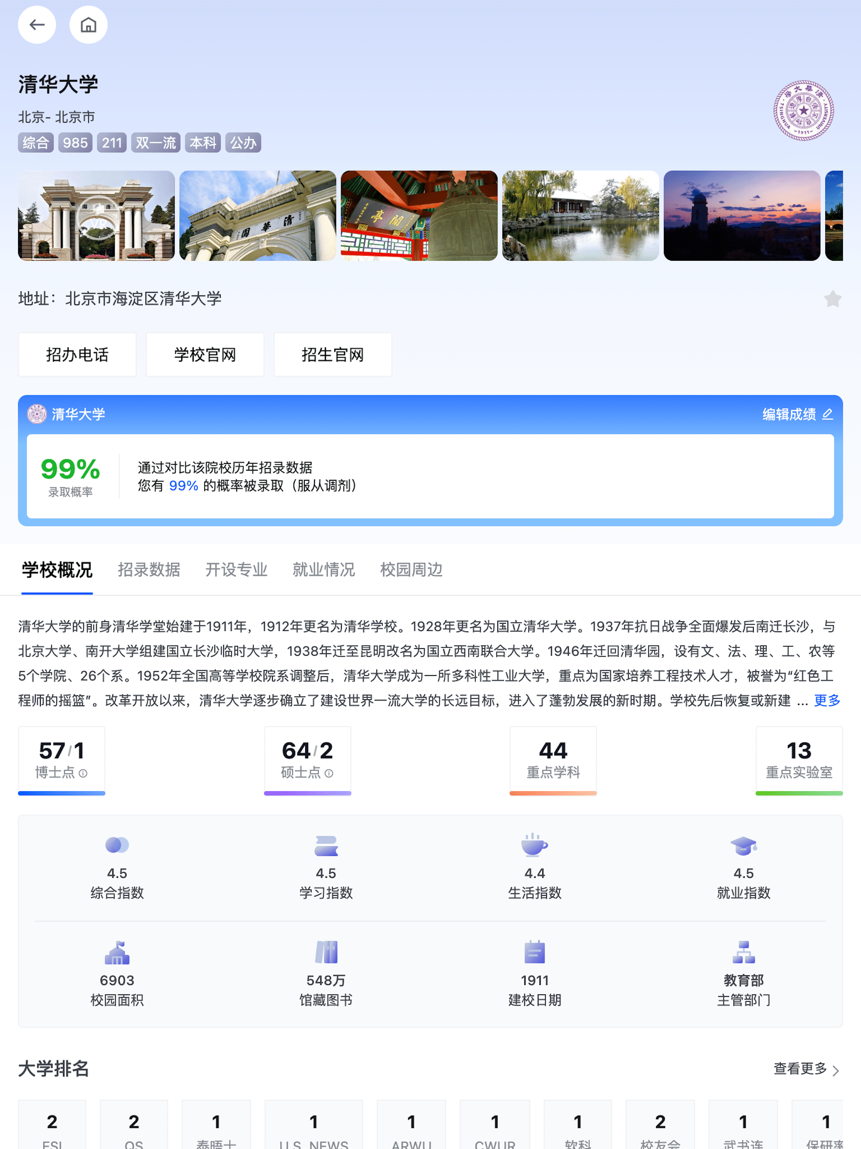Select the U.S. NEWS ranking card
861x1149 pixels.
click(314, 1125)
